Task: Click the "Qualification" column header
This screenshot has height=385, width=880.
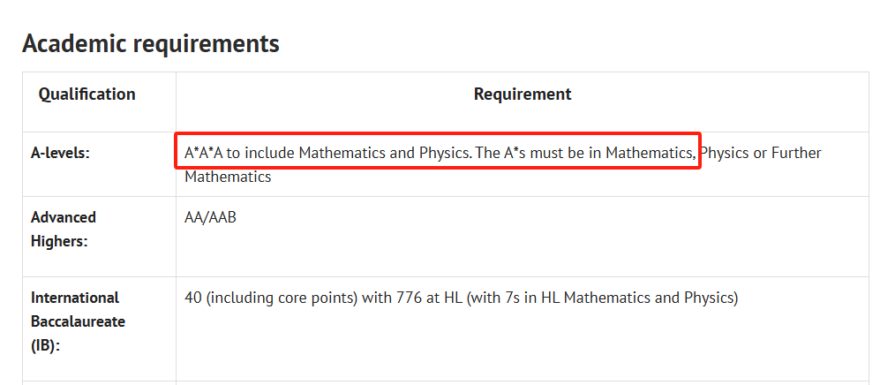Action: (87, 94)
